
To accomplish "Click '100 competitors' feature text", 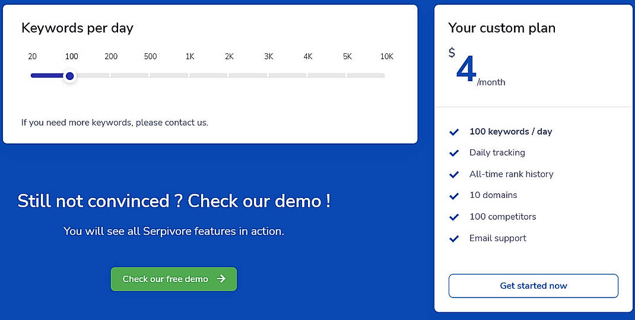I will tap(503, 216).
